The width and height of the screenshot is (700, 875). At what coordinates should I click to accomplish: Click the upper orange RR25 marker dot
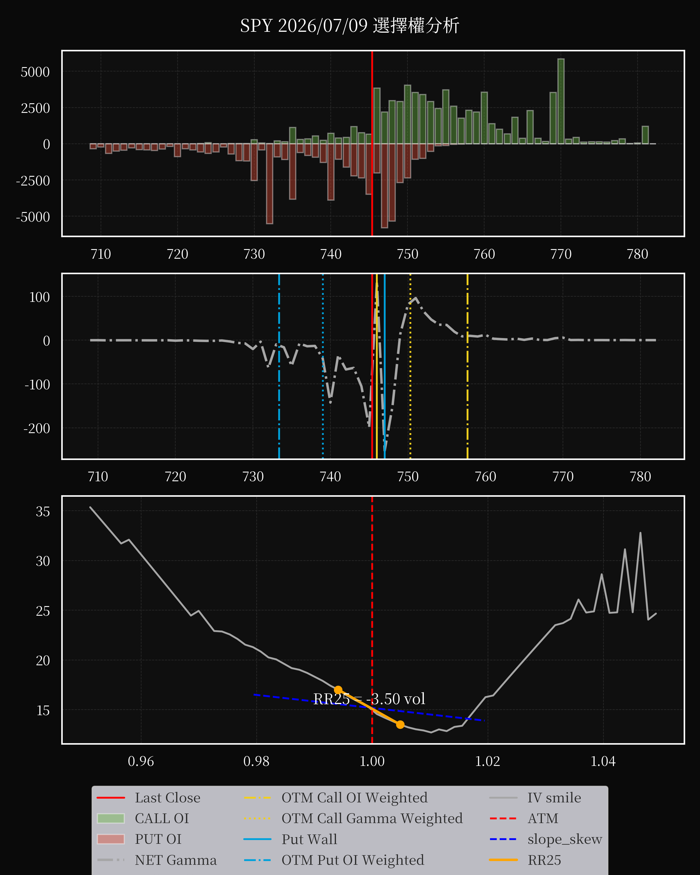click(x=338, y=690)
